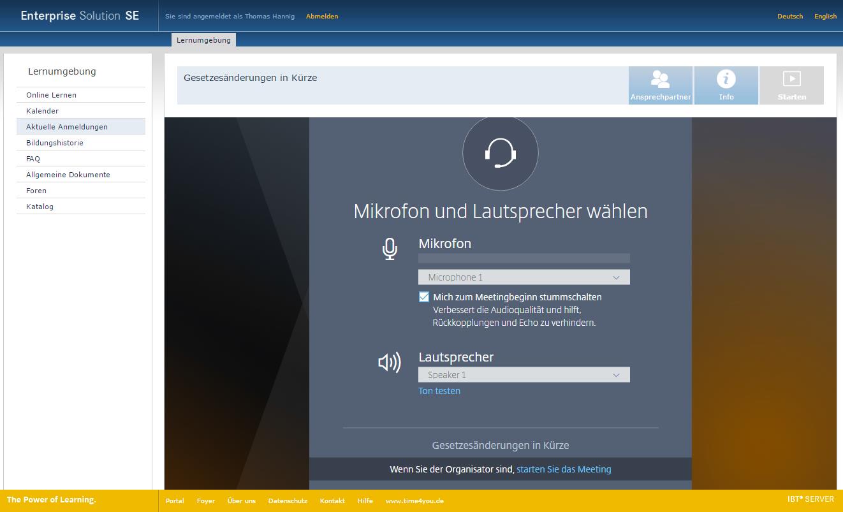Switch language to Deutsch
This screenshot has width=843, height=512.
(x=790, y=17)
